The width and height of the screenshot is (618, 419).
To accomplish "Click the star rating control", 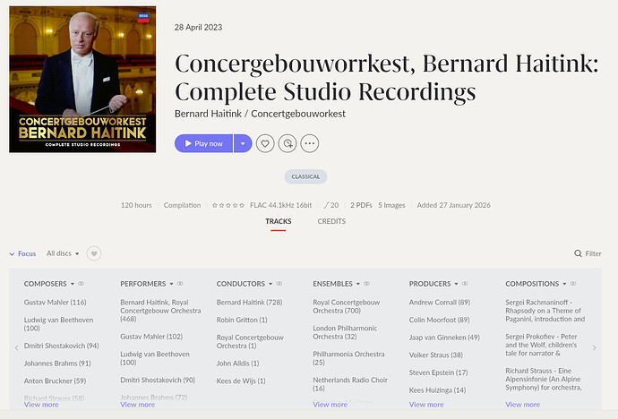I will (228, 205).
